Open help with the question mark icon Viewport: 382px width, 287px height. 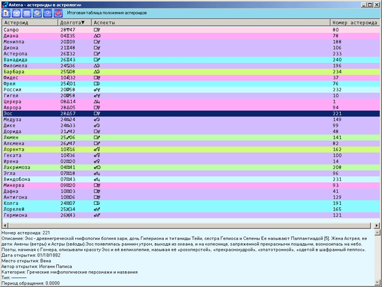click(47, 12)
